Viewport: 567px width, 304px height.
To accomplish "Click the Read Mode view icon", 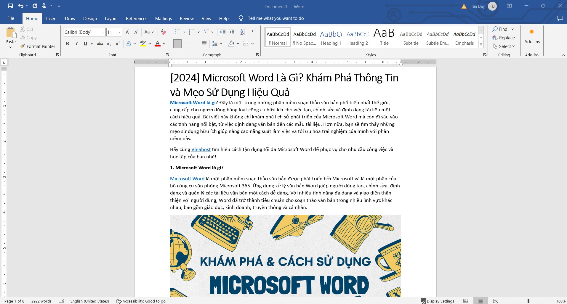I will point(466,301).
